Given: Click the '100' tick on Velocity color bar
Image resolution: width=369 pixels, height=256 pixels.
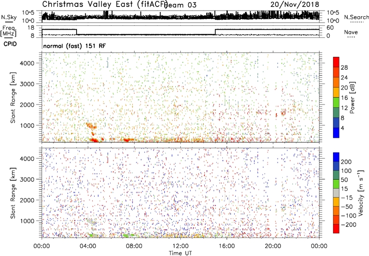Looking at the screenshot, I should pyautogui.click(x=346, y=171).
